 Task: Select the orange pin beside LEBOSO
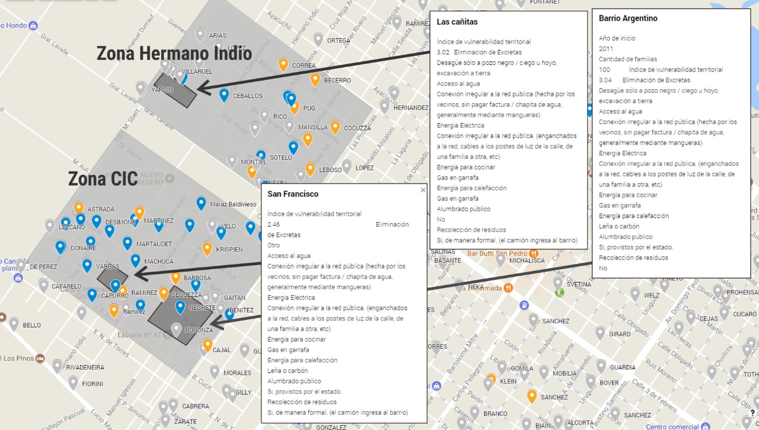click(x=310, y=169)
